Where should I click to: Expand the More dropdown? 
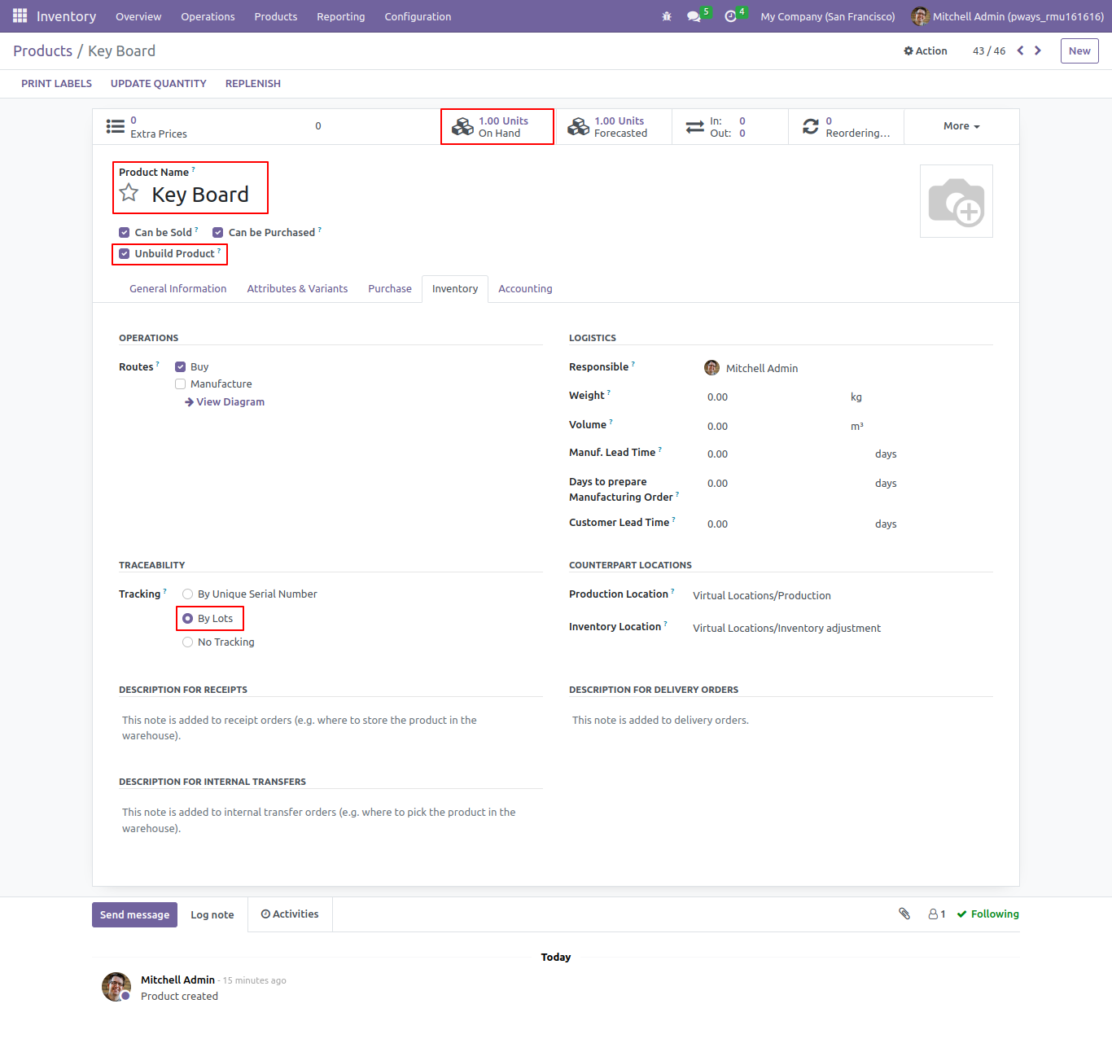961,126
